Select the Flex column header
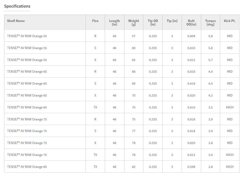Viewport: 243px width, 182px height. pos(95,21)
